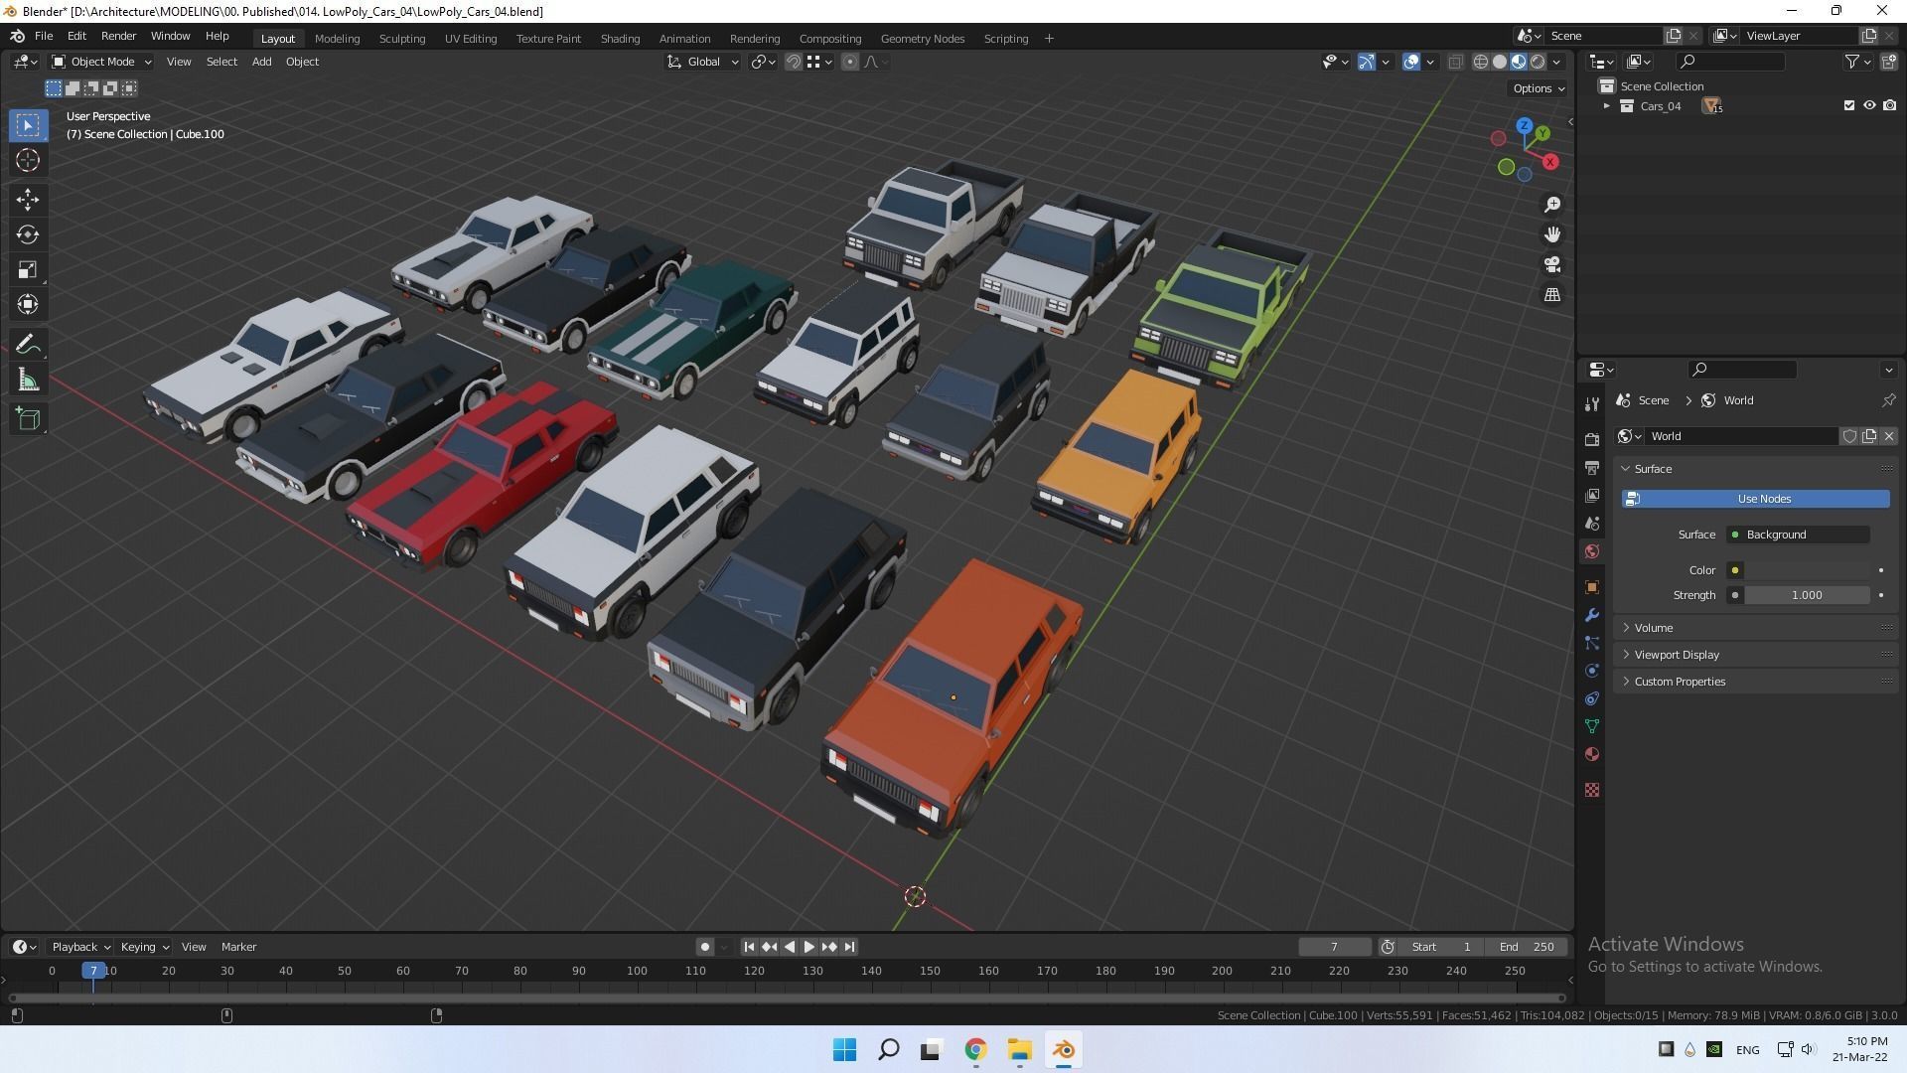Screen dimensions: 1907x1073
Task: Switch to the UV Editing workspace
Action: [471, 39]
